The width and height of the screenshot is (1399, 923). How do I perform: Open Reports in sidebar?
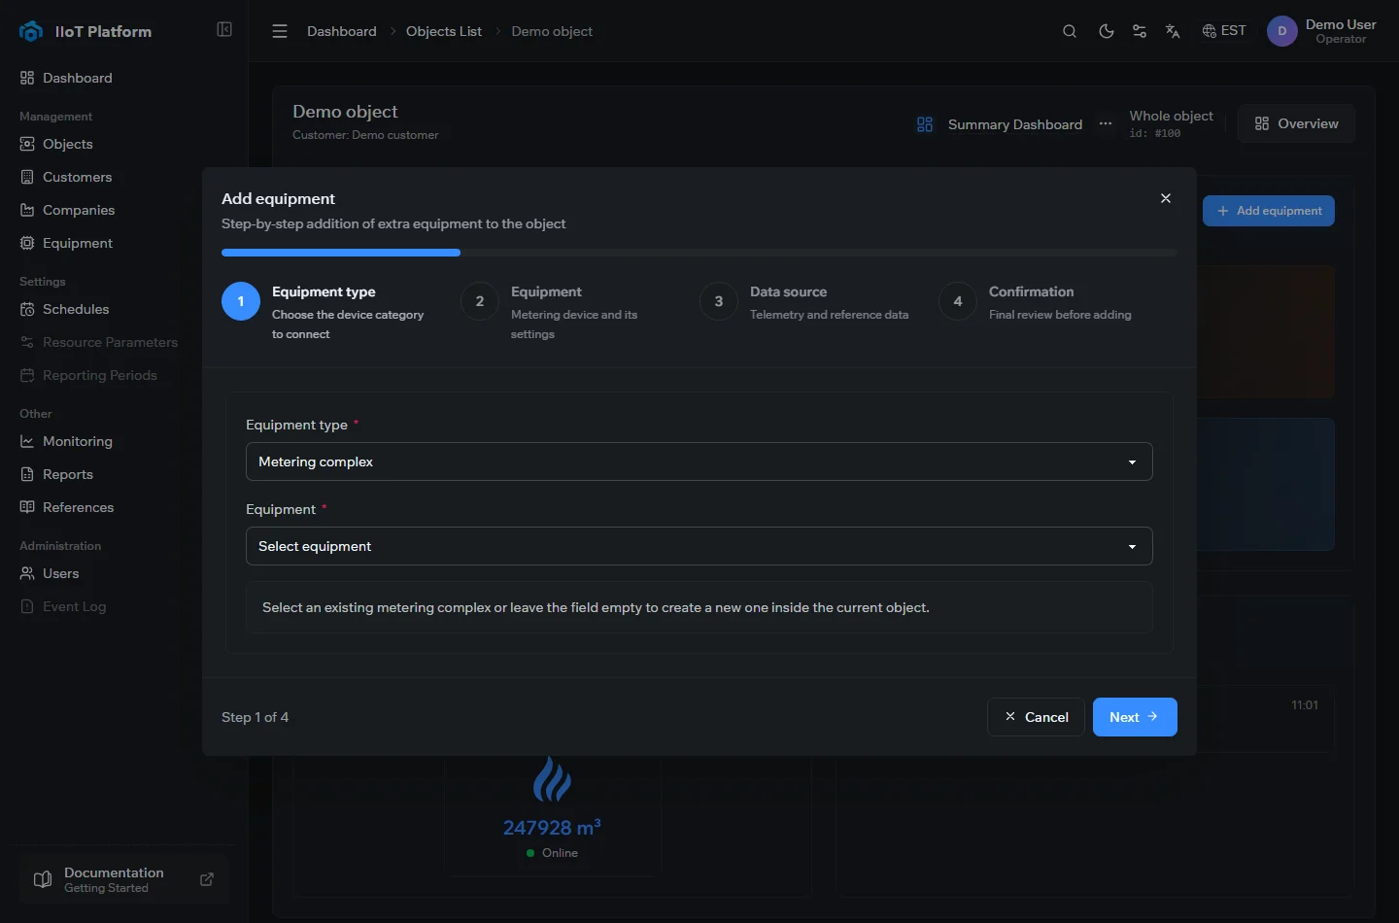pos(67,474)
